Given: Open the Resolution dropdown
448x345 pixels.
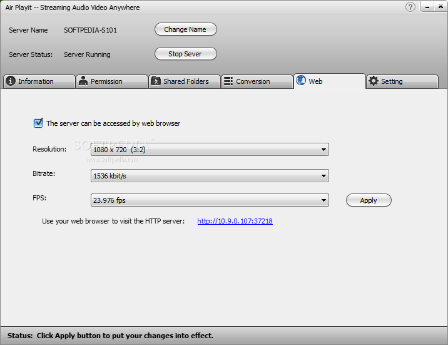Looking at the screenshot, I should tap(210, 150).
